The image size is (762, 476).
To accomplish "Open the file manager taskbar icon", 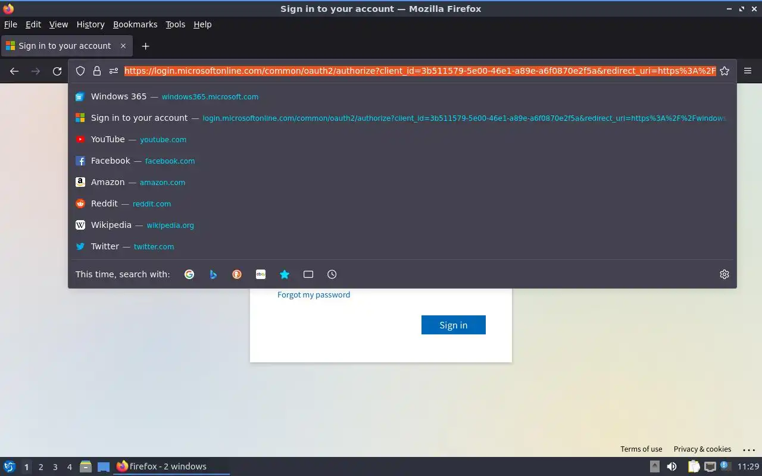I will point(86,466).
